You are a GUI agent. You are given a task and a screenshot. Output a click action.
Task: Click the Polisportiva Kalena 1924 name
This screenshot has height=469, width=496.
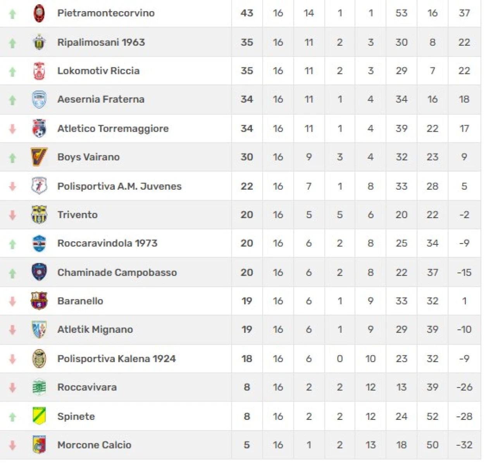tap(116, 359)
